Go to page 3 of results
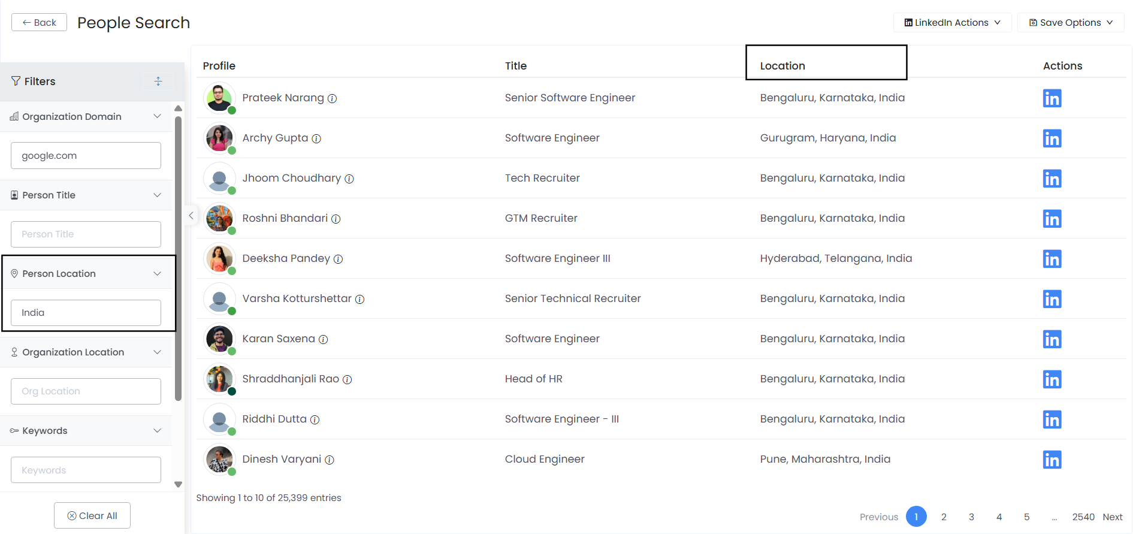The height and width of the screenshot is (534, 1133). pyautogui.click(x=971, y=517)
